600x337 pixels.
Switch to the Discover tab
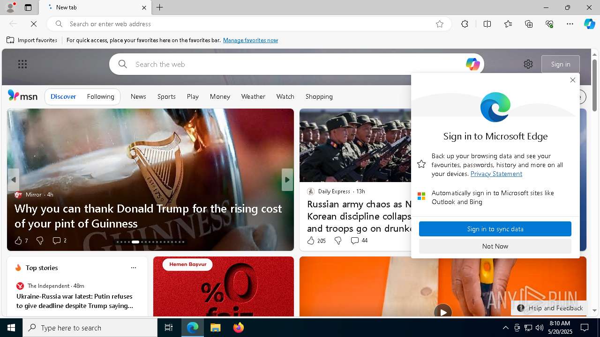[x=63, y=96]
